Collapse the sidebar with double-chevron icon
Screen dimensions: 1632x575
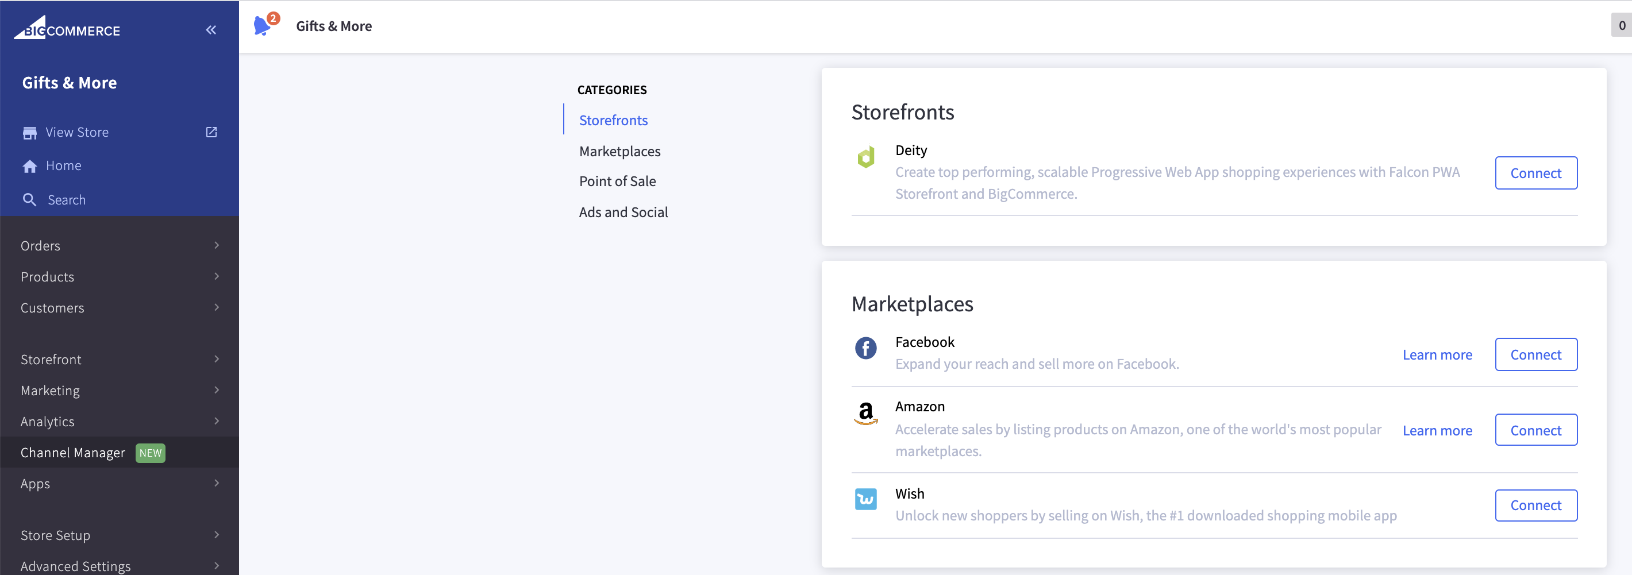211,30
